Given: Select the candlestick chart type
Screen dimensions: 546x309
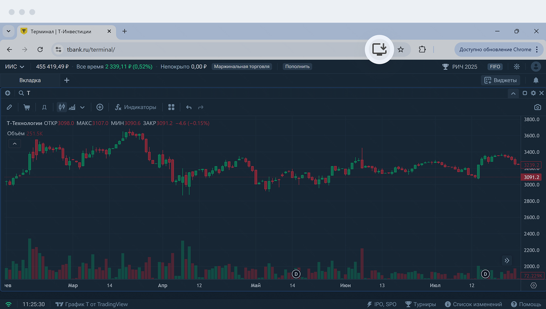Looking at the screenshot, I should tap(62, 107).
